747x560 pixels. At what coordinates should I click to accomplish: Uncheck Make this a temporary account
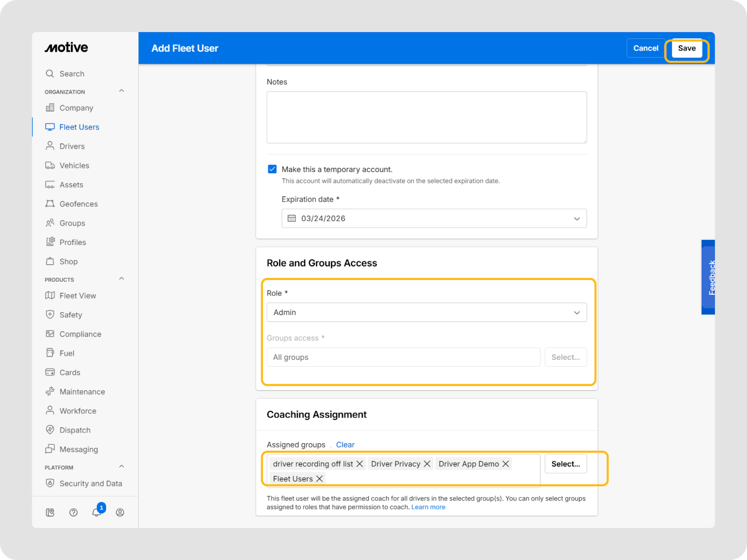tap(272, 169)
